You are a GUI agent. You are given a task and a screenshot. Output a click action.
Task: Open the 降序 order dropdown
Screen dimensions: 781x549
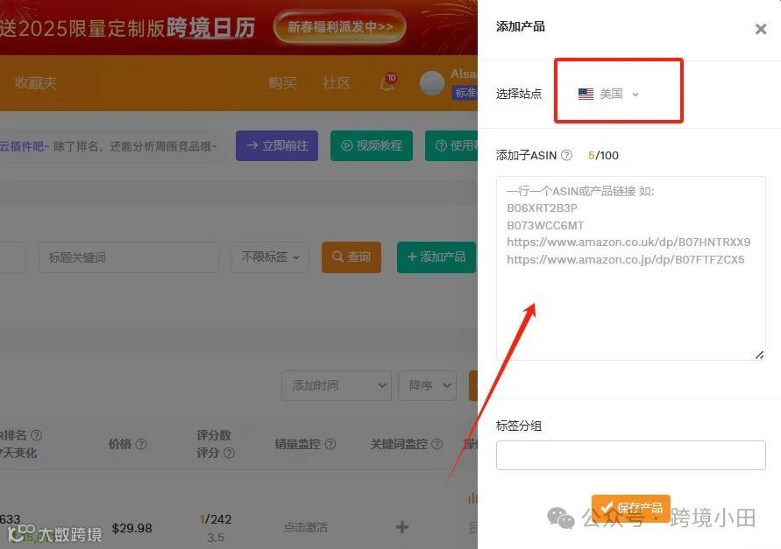pos(428,386)
